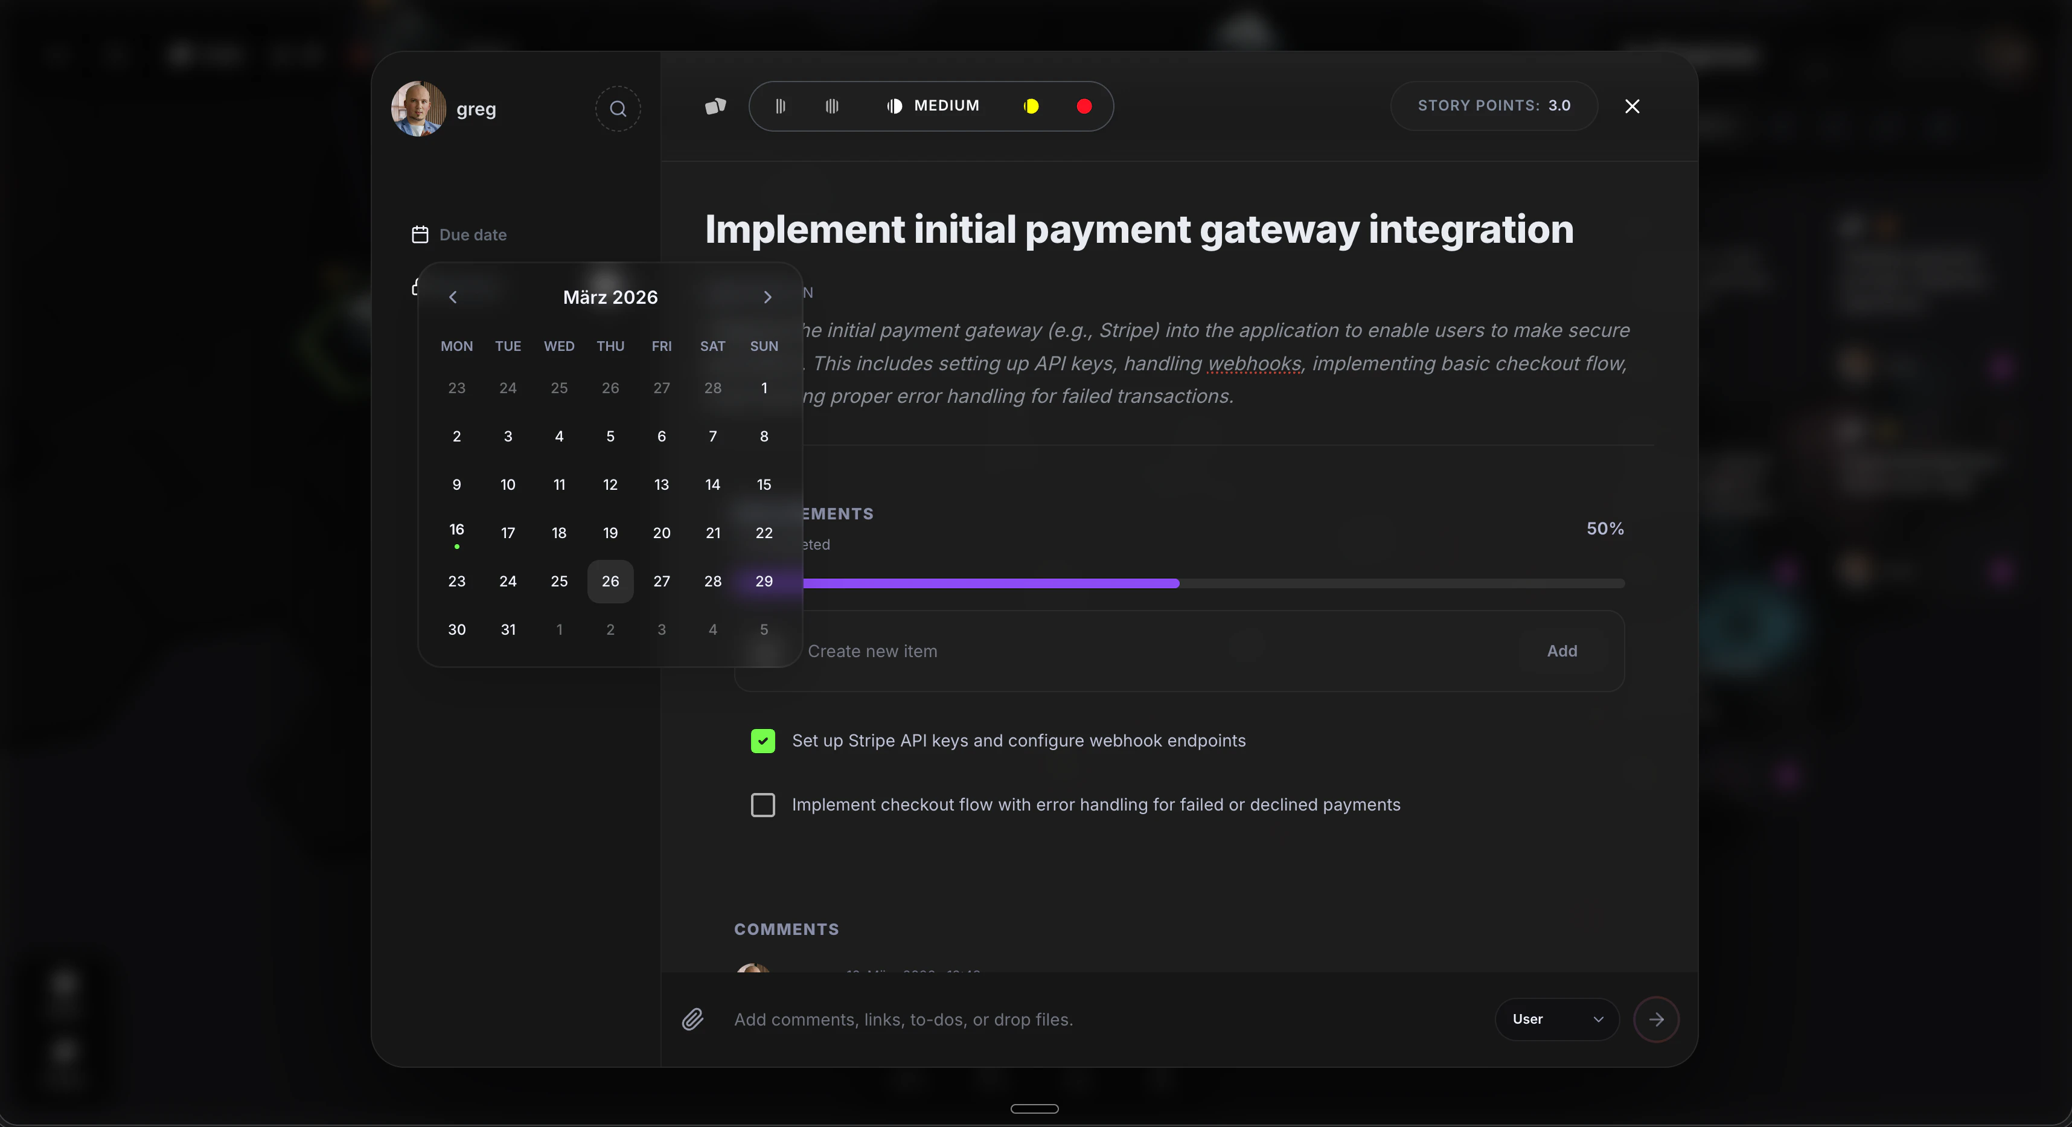Viewport: 2072px width, 1127px height.
Task: Check the Implement checkout flow item
Action: pos(763,804)
